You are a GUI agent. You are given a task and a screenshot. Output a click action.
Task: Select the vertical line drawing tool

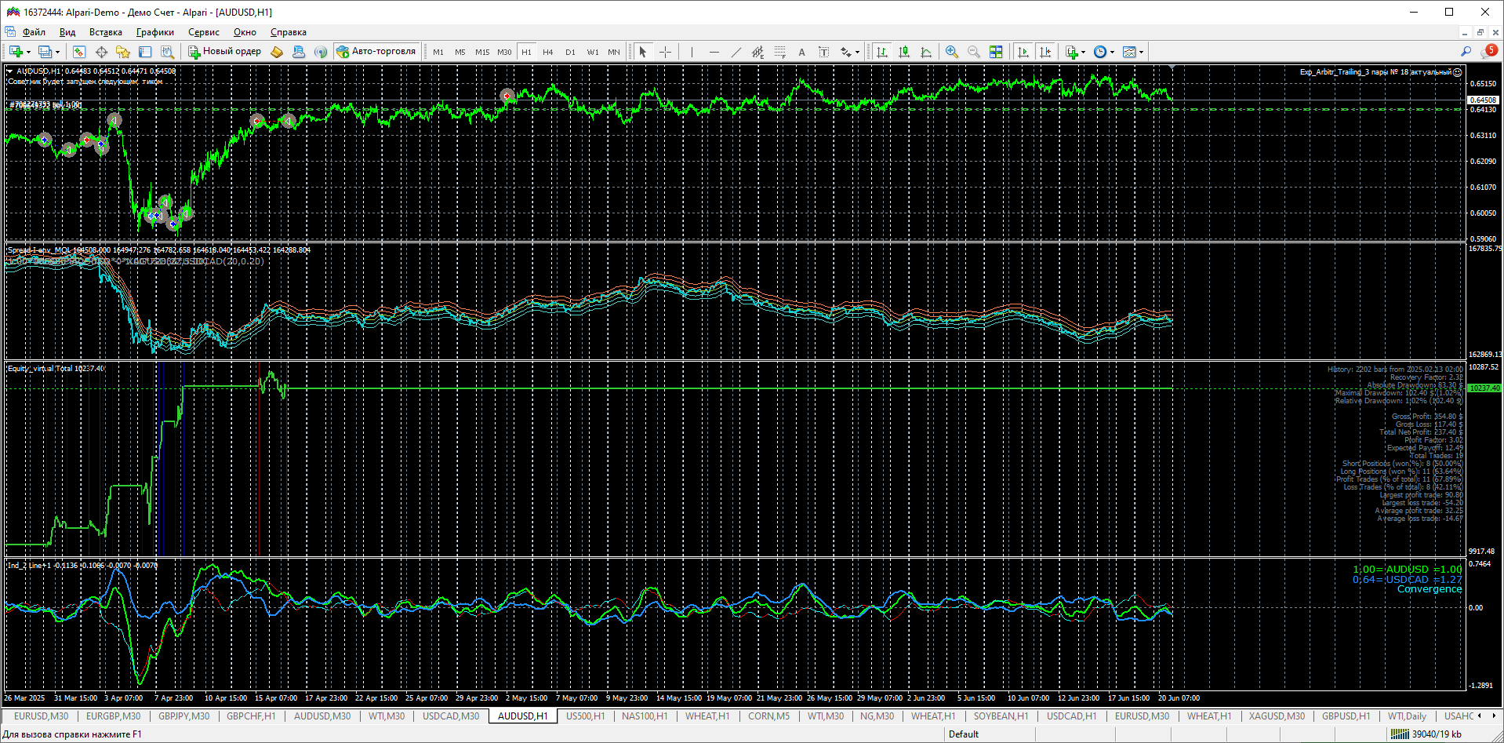pos(692,52)
